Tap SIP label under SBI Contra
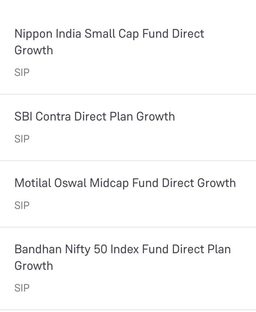The image size is (256, 312). [x=22, y=139]
